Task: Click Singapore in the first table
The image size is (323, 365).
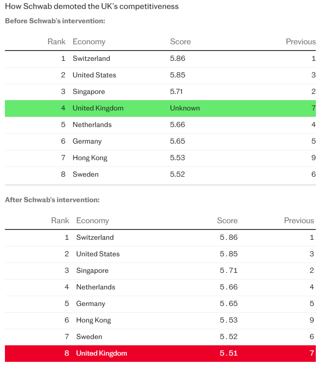Action: 89,92
